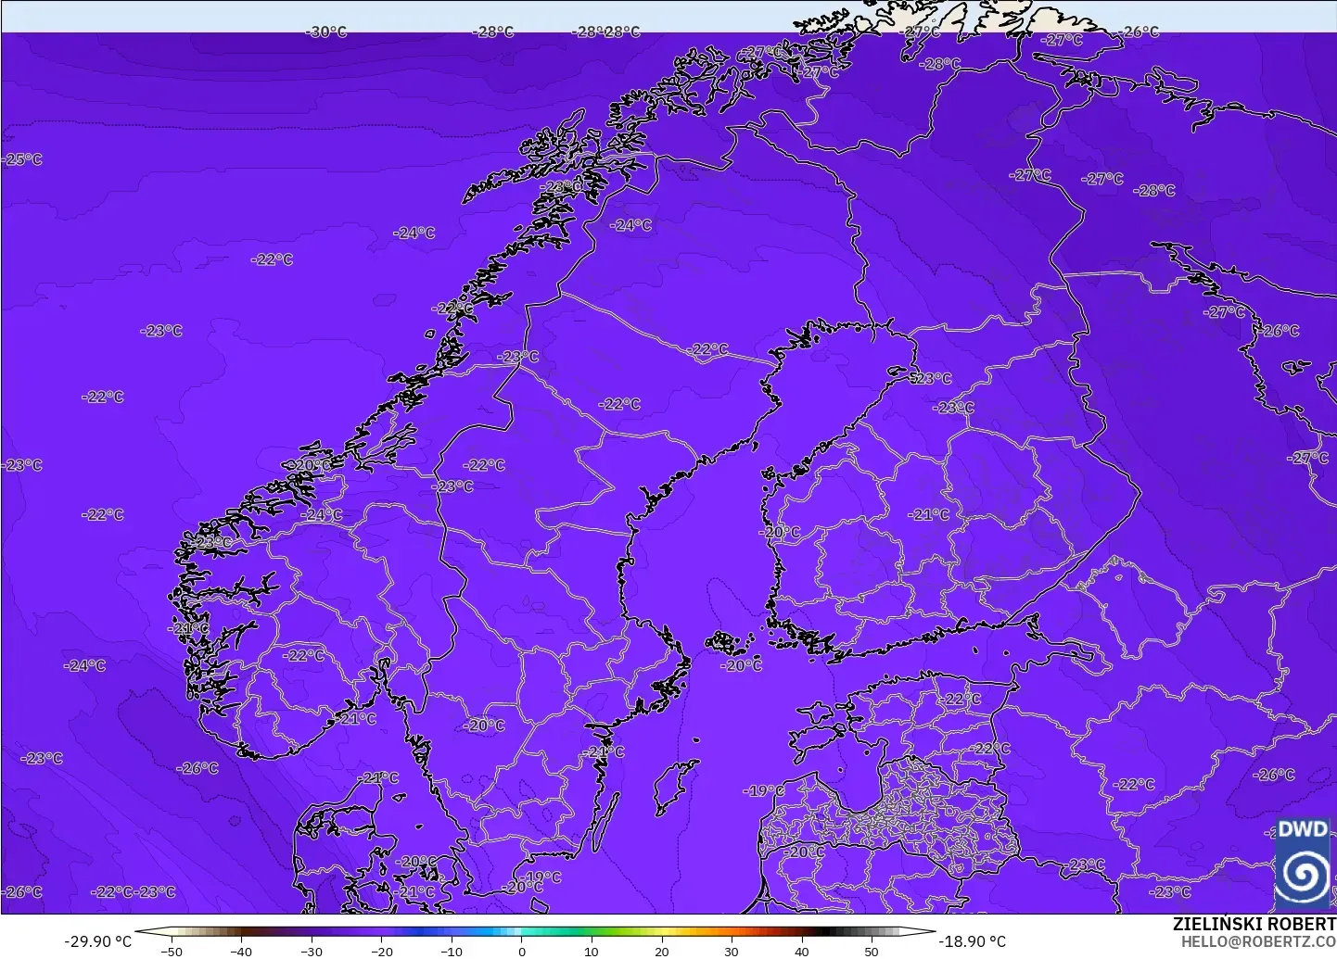
Task: Click the -50 tick label on the scale
Action: pos(171,951)
